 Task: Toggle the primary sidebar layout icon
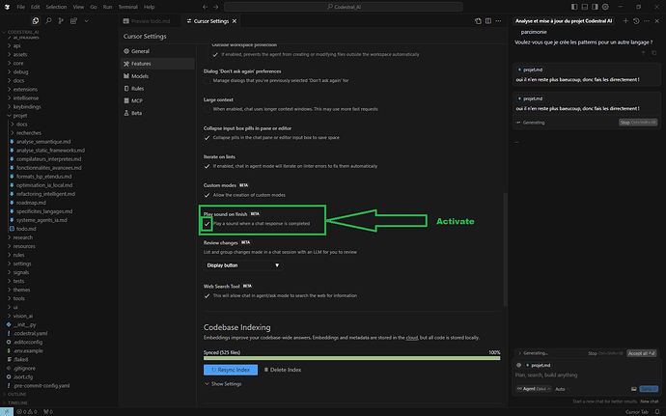coord(574,7)
